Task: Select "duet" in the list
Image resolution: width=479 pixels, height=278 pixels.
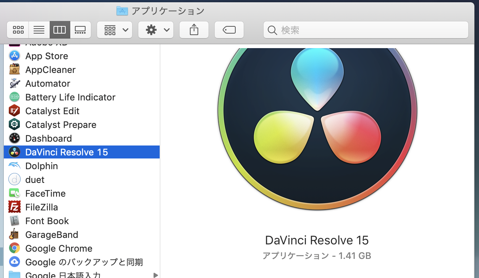Action: [x=35, y=179]
